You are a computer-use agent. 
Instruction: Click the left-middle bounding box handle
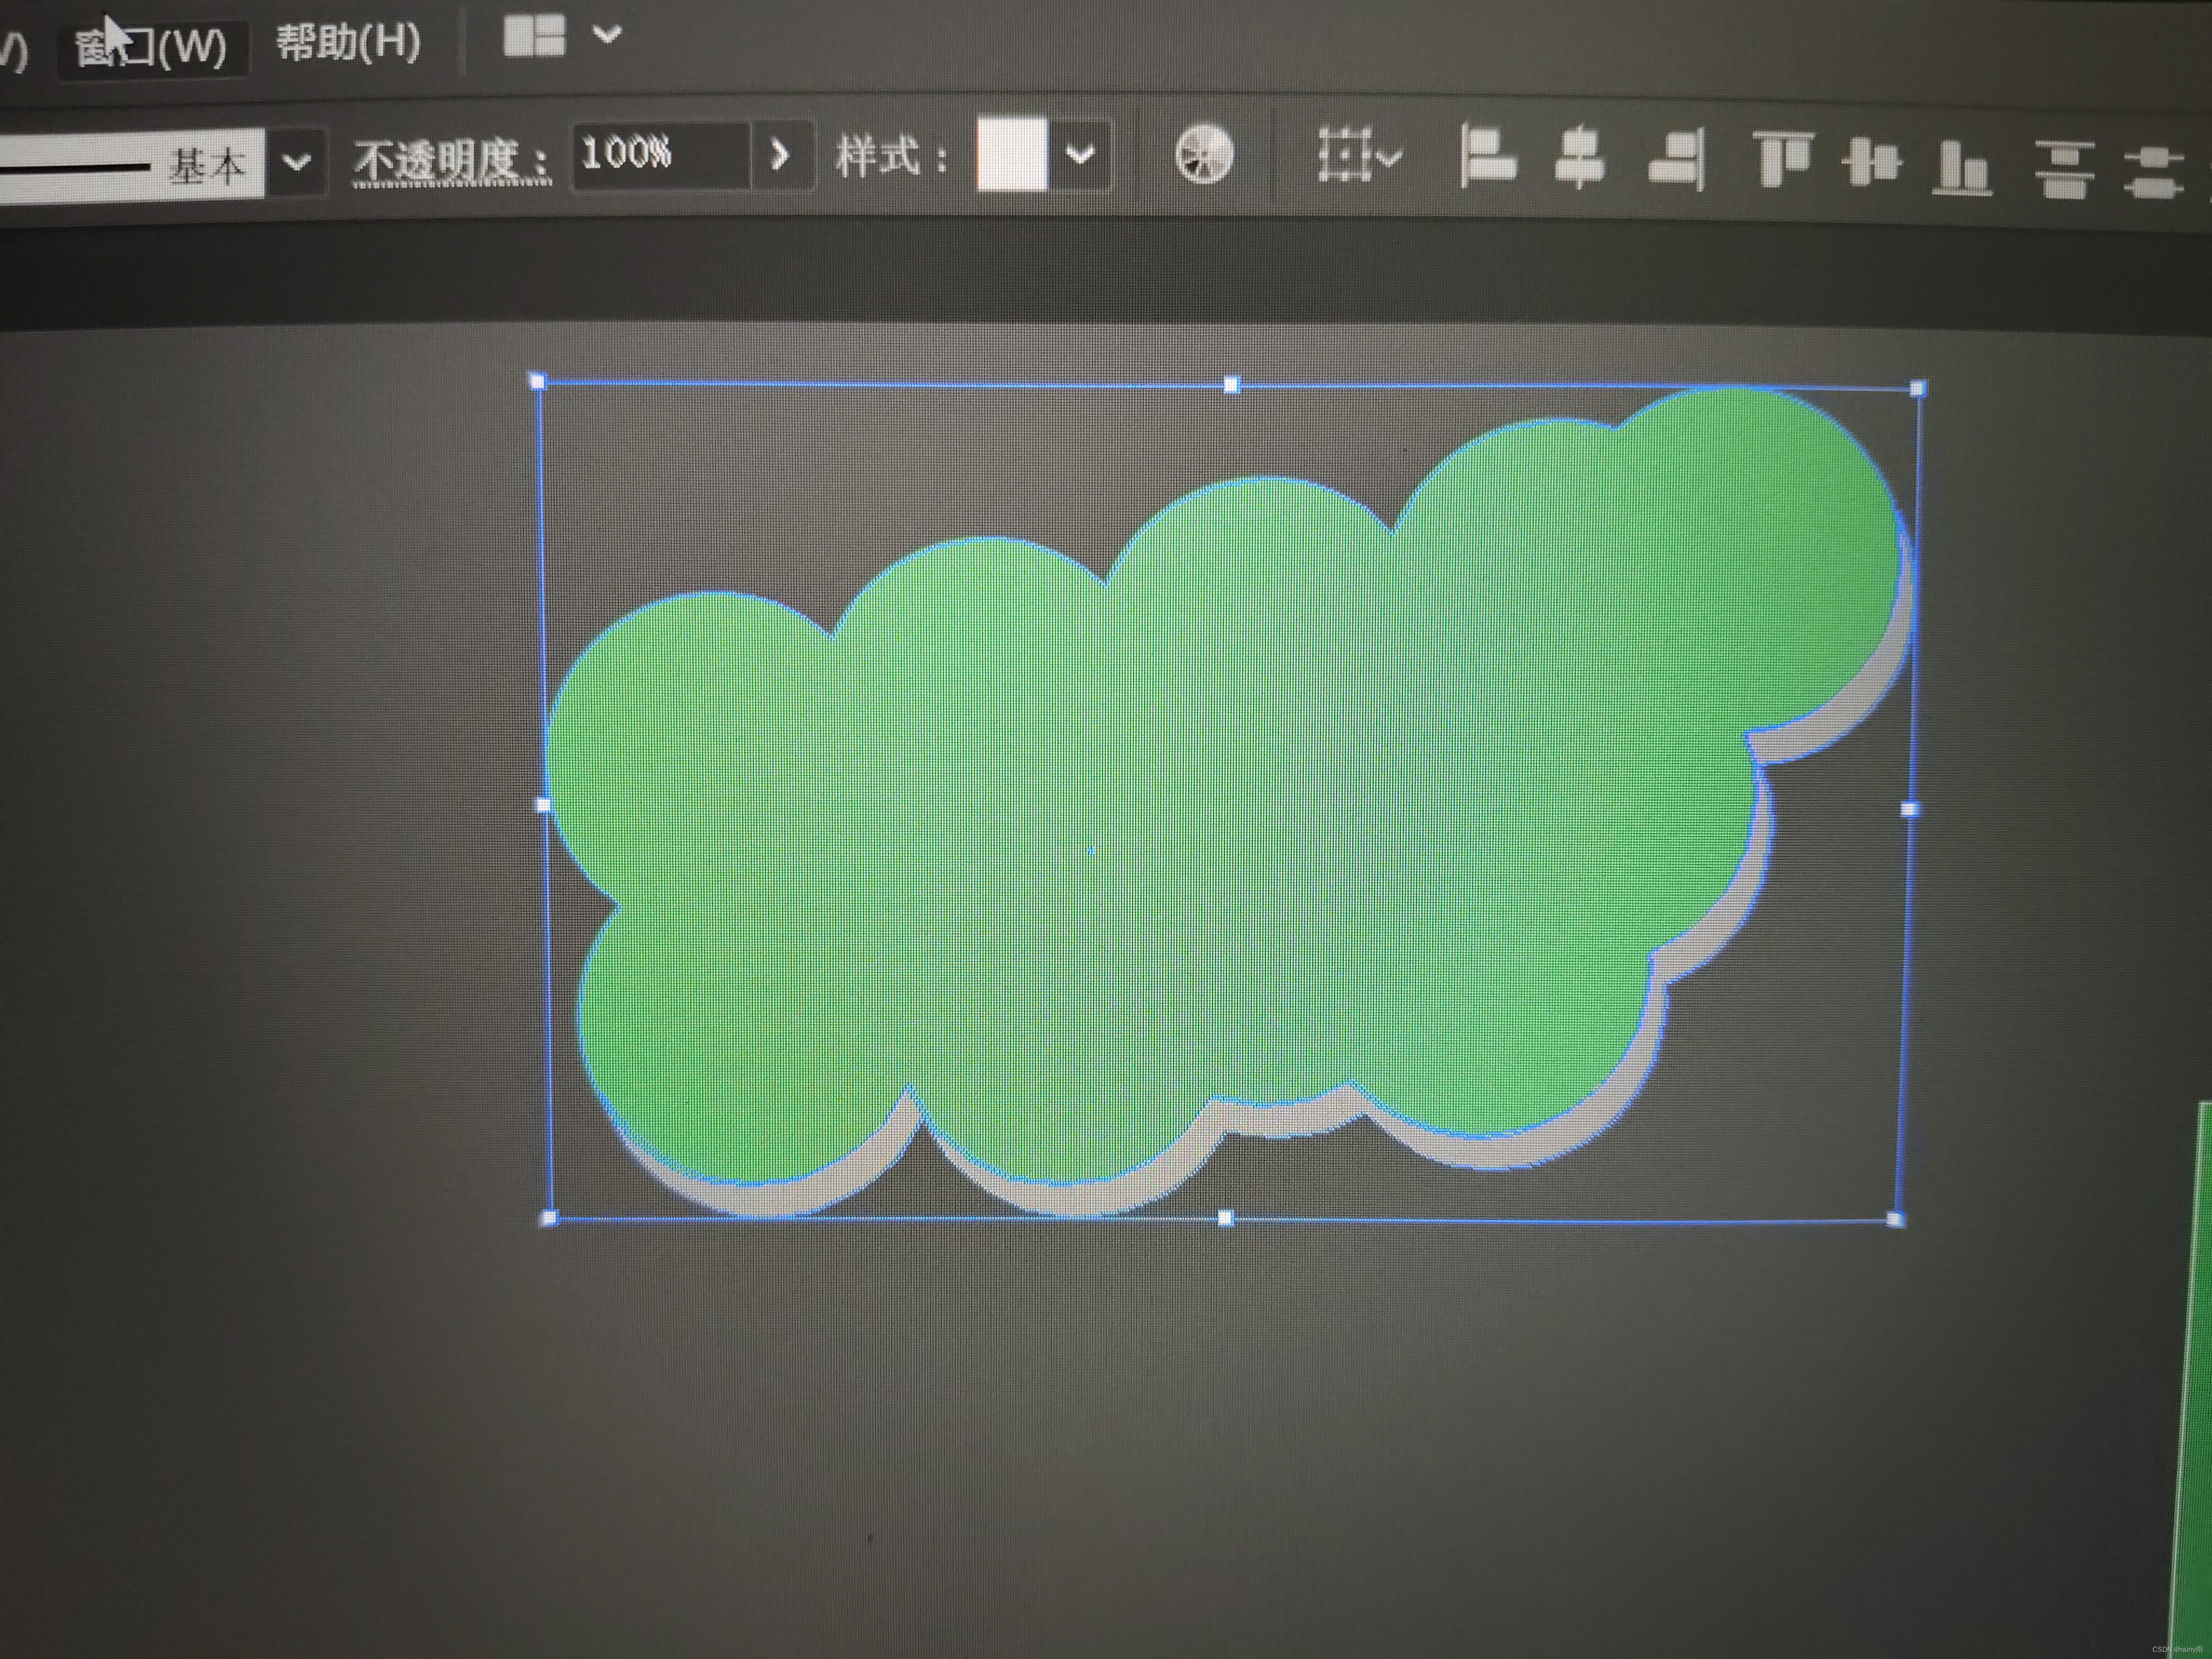click(544, 805)
